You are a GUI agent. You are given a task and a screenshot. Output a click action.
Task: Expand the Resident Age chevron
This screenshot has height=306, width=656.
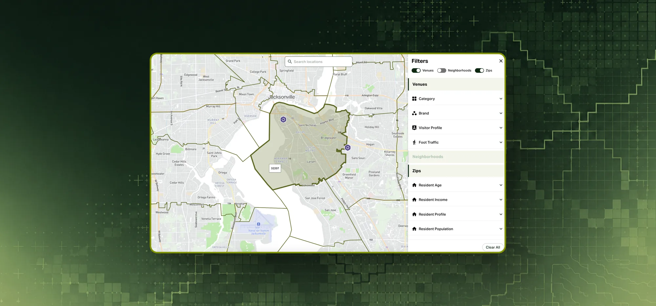[x=501, y=185]
